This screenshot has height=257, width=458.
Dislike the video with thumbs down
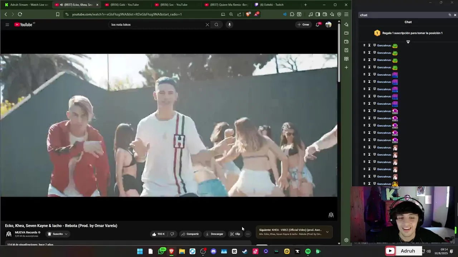point(172,234)
